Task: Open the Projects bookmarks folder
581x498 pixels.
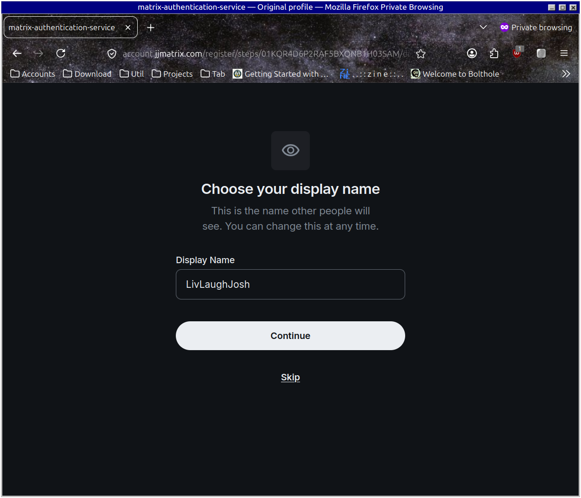Action: click(x=172, y=74)
